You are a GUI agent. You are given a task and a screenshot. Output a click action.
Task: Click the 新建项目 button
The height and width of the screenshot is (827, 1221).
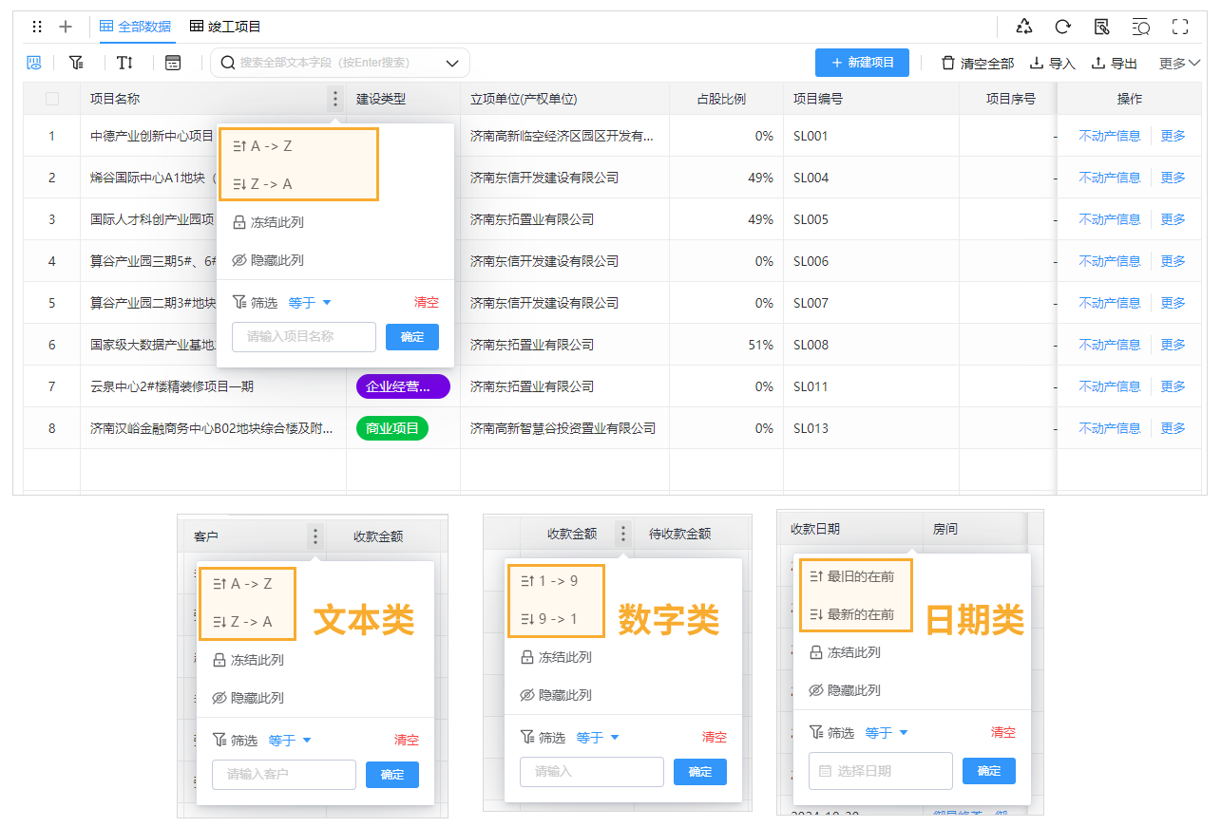(864, 62)
